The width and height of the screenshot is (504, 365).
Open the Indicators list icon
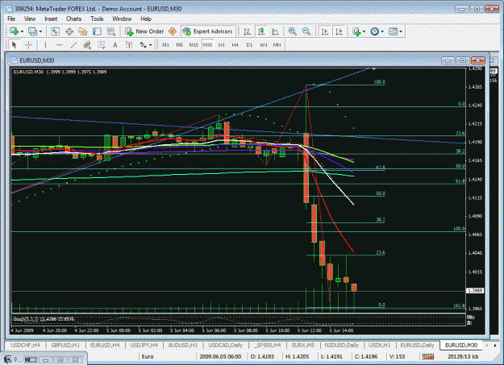pos(356,31)
